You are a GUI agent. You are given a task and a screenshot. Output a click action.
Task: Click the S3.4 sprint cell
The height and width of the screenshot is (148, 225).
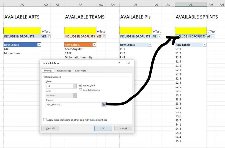point(191,108)
